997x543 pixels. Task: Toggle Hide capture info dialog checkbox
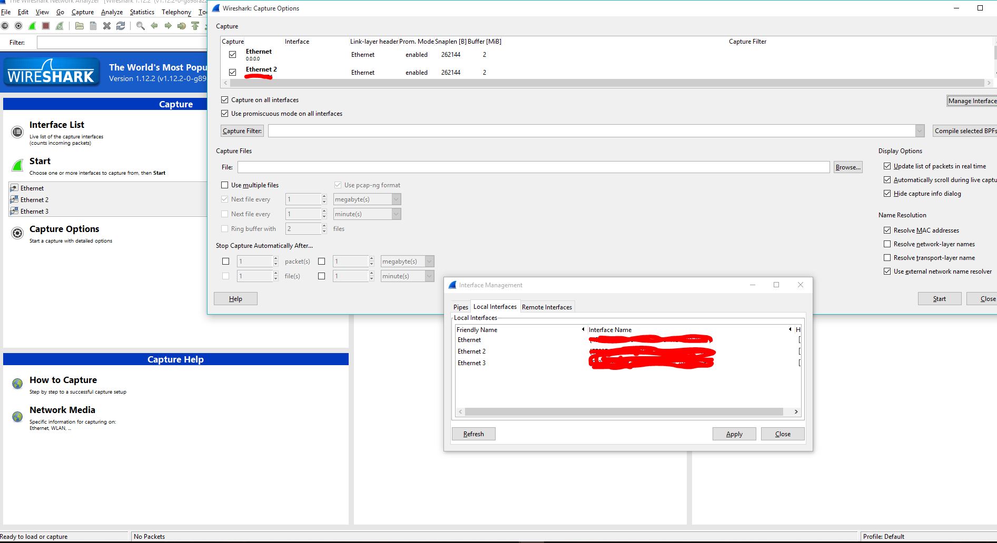click(887, 193)
